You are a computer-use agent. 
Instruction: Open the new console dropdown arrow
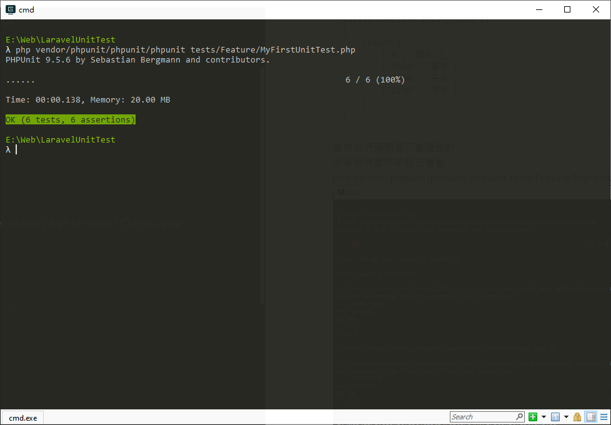pos(544,417)
